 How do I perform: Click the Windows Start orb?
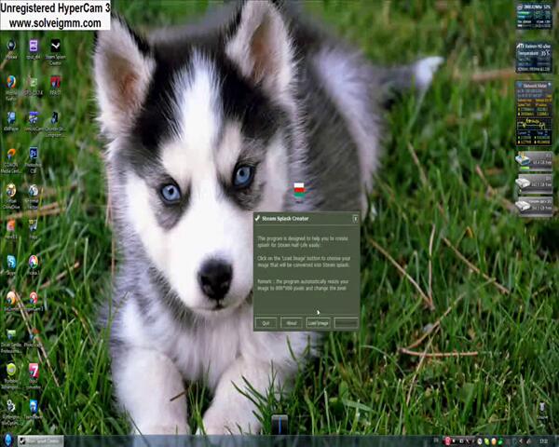8,440
